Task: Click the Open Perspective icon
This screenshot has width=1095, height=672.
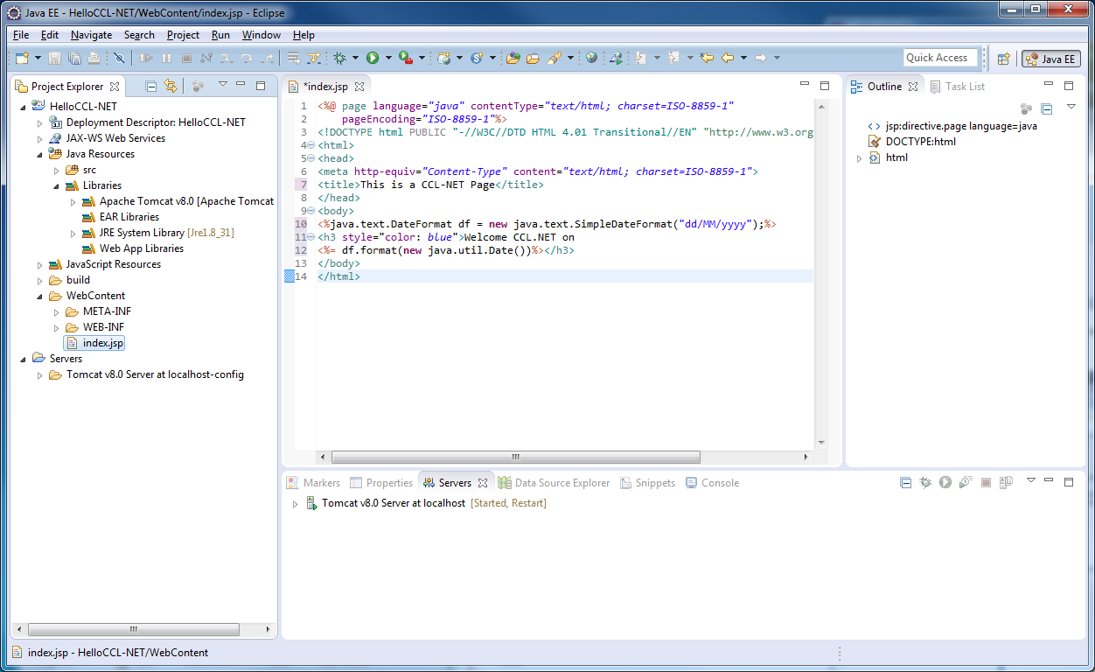Action: pyautogui.click(x=1004, y=59)
